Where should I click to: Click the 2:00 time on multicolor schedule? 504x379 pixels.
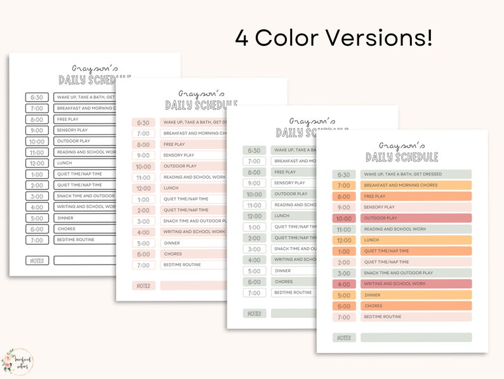(344, 262)
